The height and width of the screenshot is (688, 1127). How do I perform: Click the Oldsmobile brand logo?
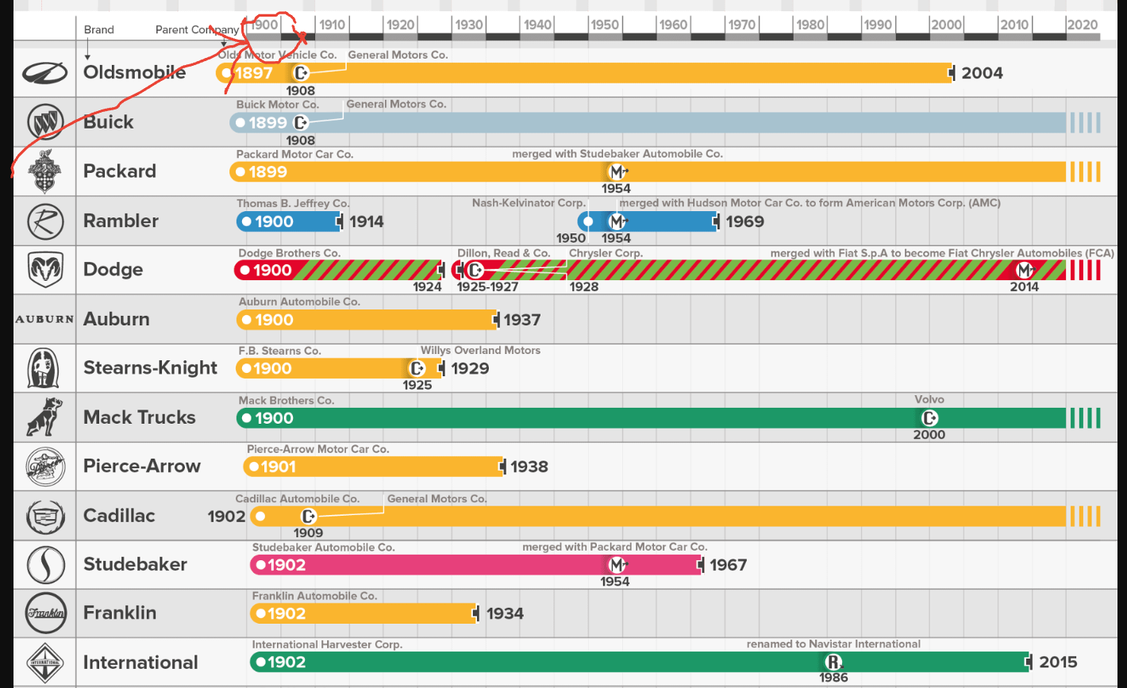tap(45, 73)
